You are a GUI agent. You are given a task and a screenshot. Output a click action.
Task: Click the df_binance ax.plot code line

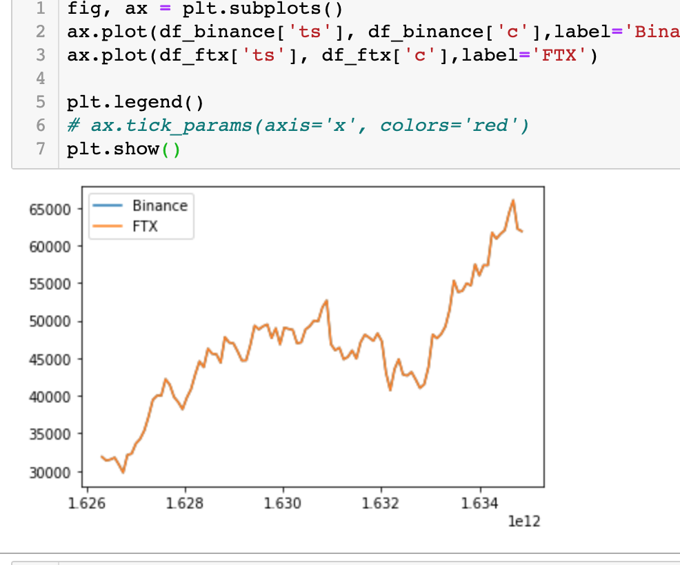pos(373,32)
